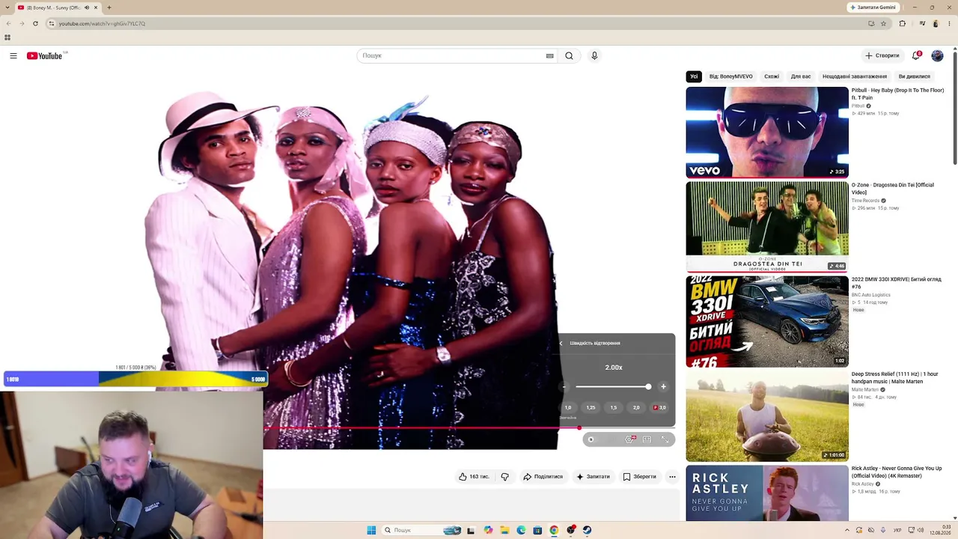Set playback speed to 2,0

636,407
